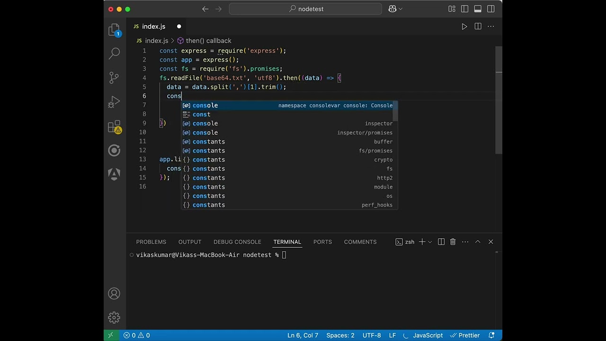Open the Source Control view
Viewport: 606px width, 341px height.
[x=114, y=78]
